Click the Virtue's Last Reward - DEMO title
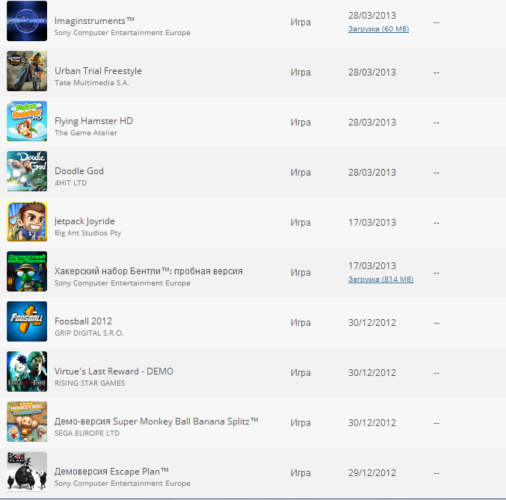The height and width of the screenshot is (500, 506). point(114,371)
